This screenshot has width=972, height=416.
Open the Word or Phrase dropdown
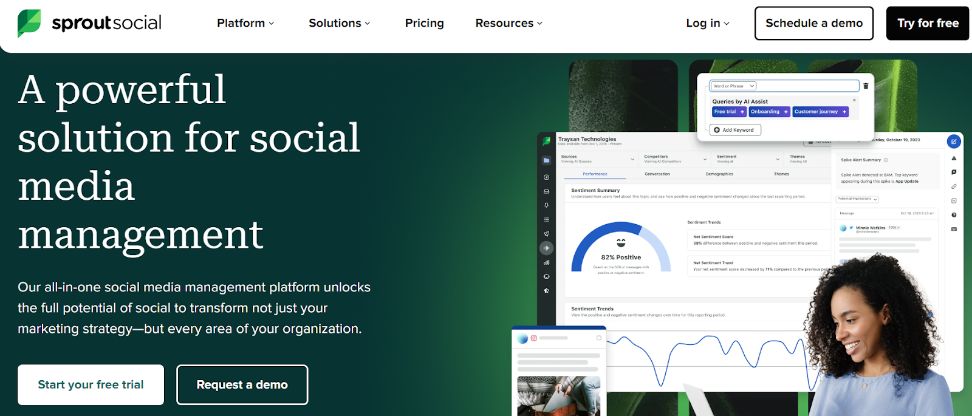(734, 86)
